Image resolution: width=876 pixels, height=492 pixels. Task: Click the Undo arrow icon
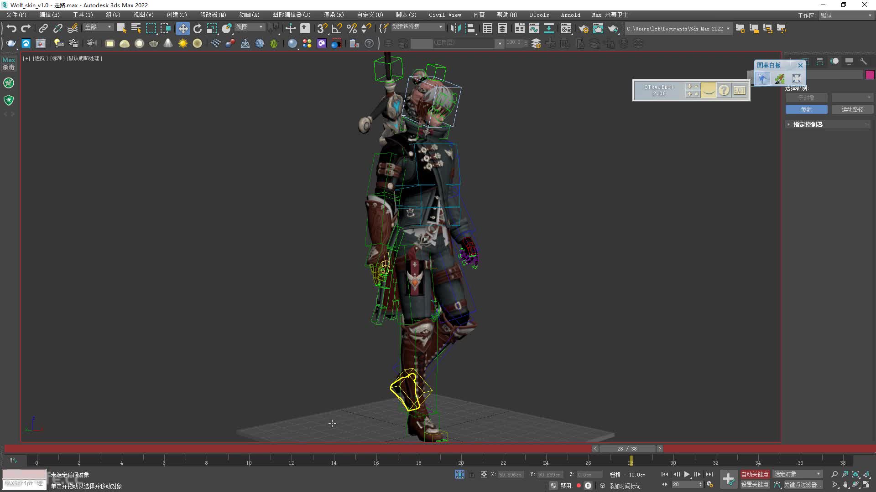click(11, 28)
